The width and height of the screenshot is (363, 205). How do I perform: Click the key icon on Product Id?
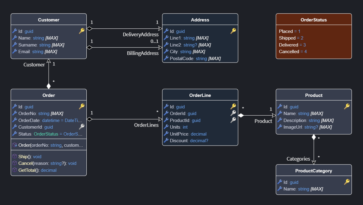347,107
